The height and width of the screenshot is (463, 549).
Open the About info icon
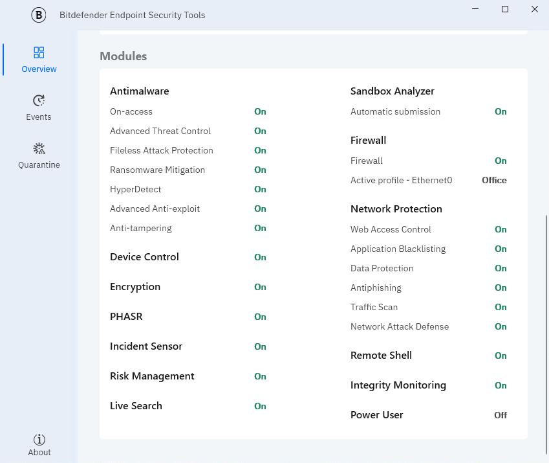pyautogui.click(x=39, y=439)
